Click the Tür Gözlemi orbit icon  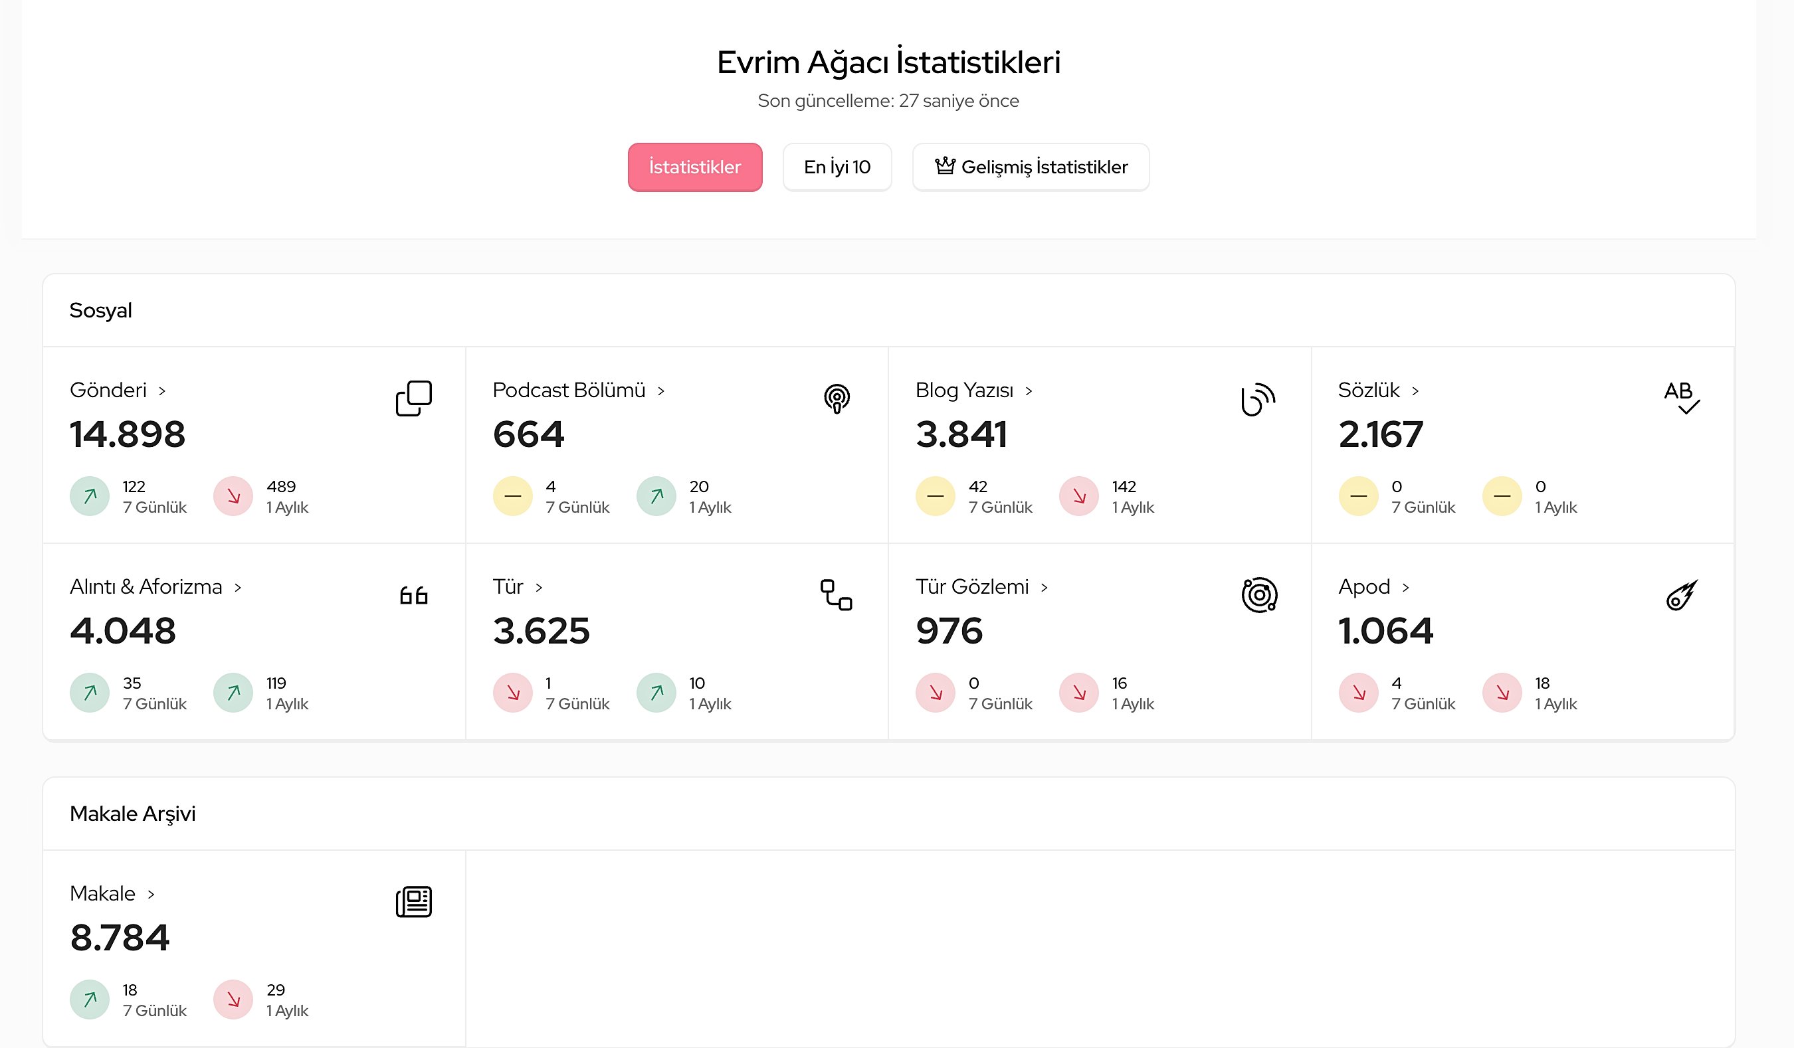(1258, 595)
